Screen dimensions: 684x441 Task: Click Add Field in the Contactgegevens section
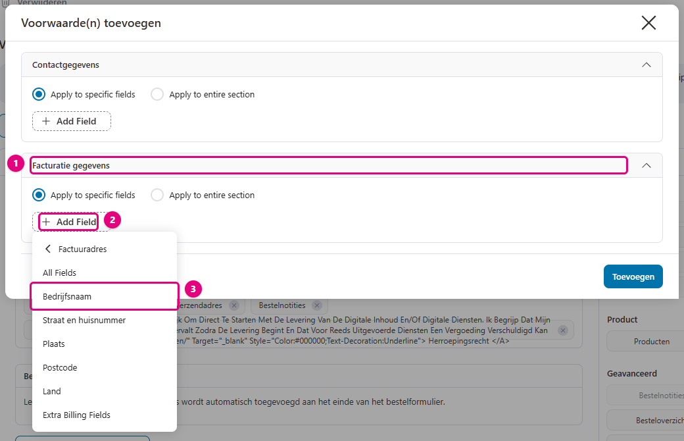[x=72, y=121]
